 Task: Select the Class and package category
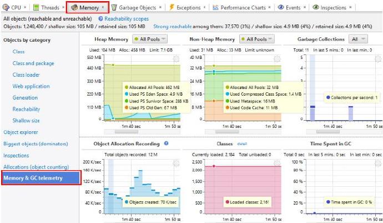tap(33, 63)
